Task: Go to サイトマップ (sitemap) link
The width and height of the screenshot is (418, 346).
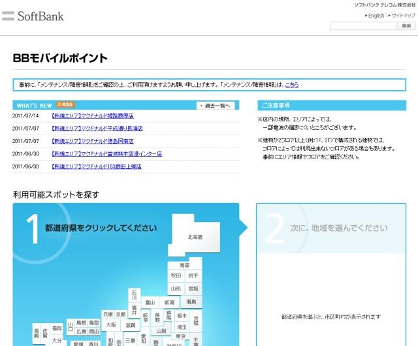Action: tap(401, 16)
